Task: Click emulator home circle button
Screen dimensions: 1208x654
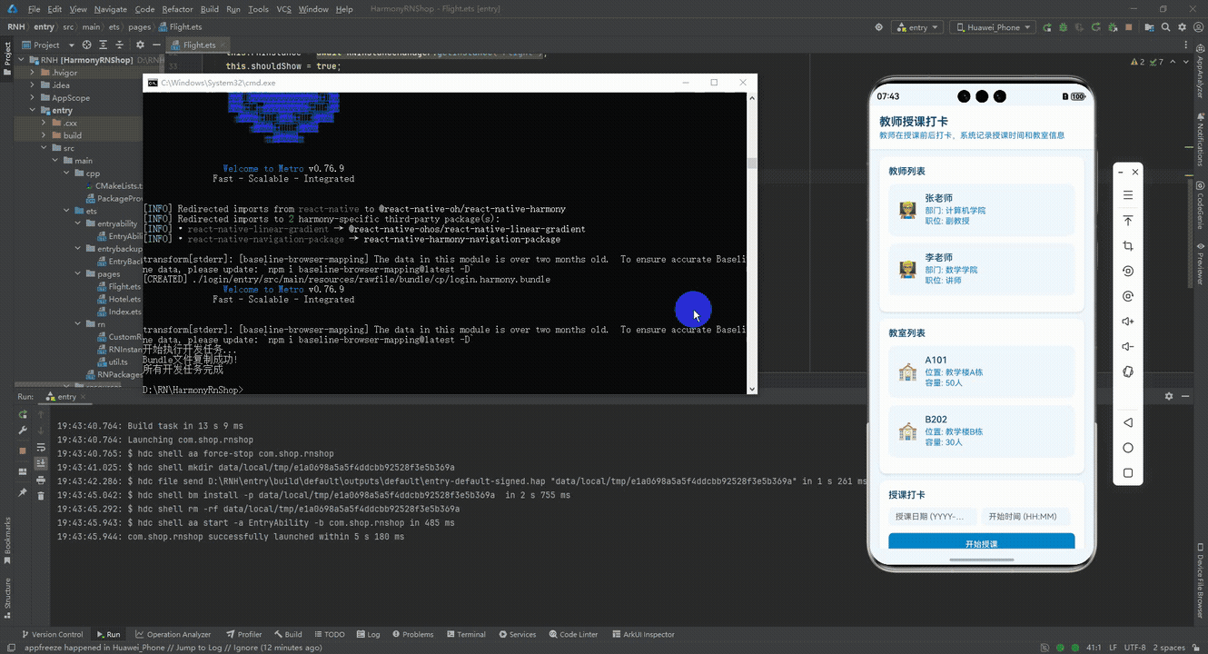Action: click(x=1128, y=448)
